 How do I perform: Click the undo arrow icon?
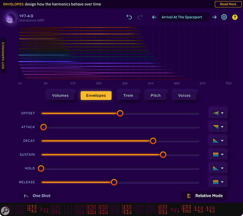click(129, 17)
